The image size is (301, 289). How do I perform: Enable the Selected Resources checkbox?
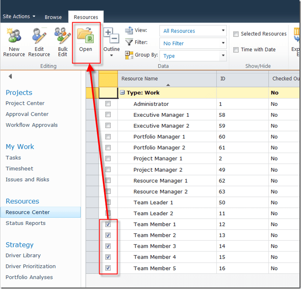click(236, 34)
